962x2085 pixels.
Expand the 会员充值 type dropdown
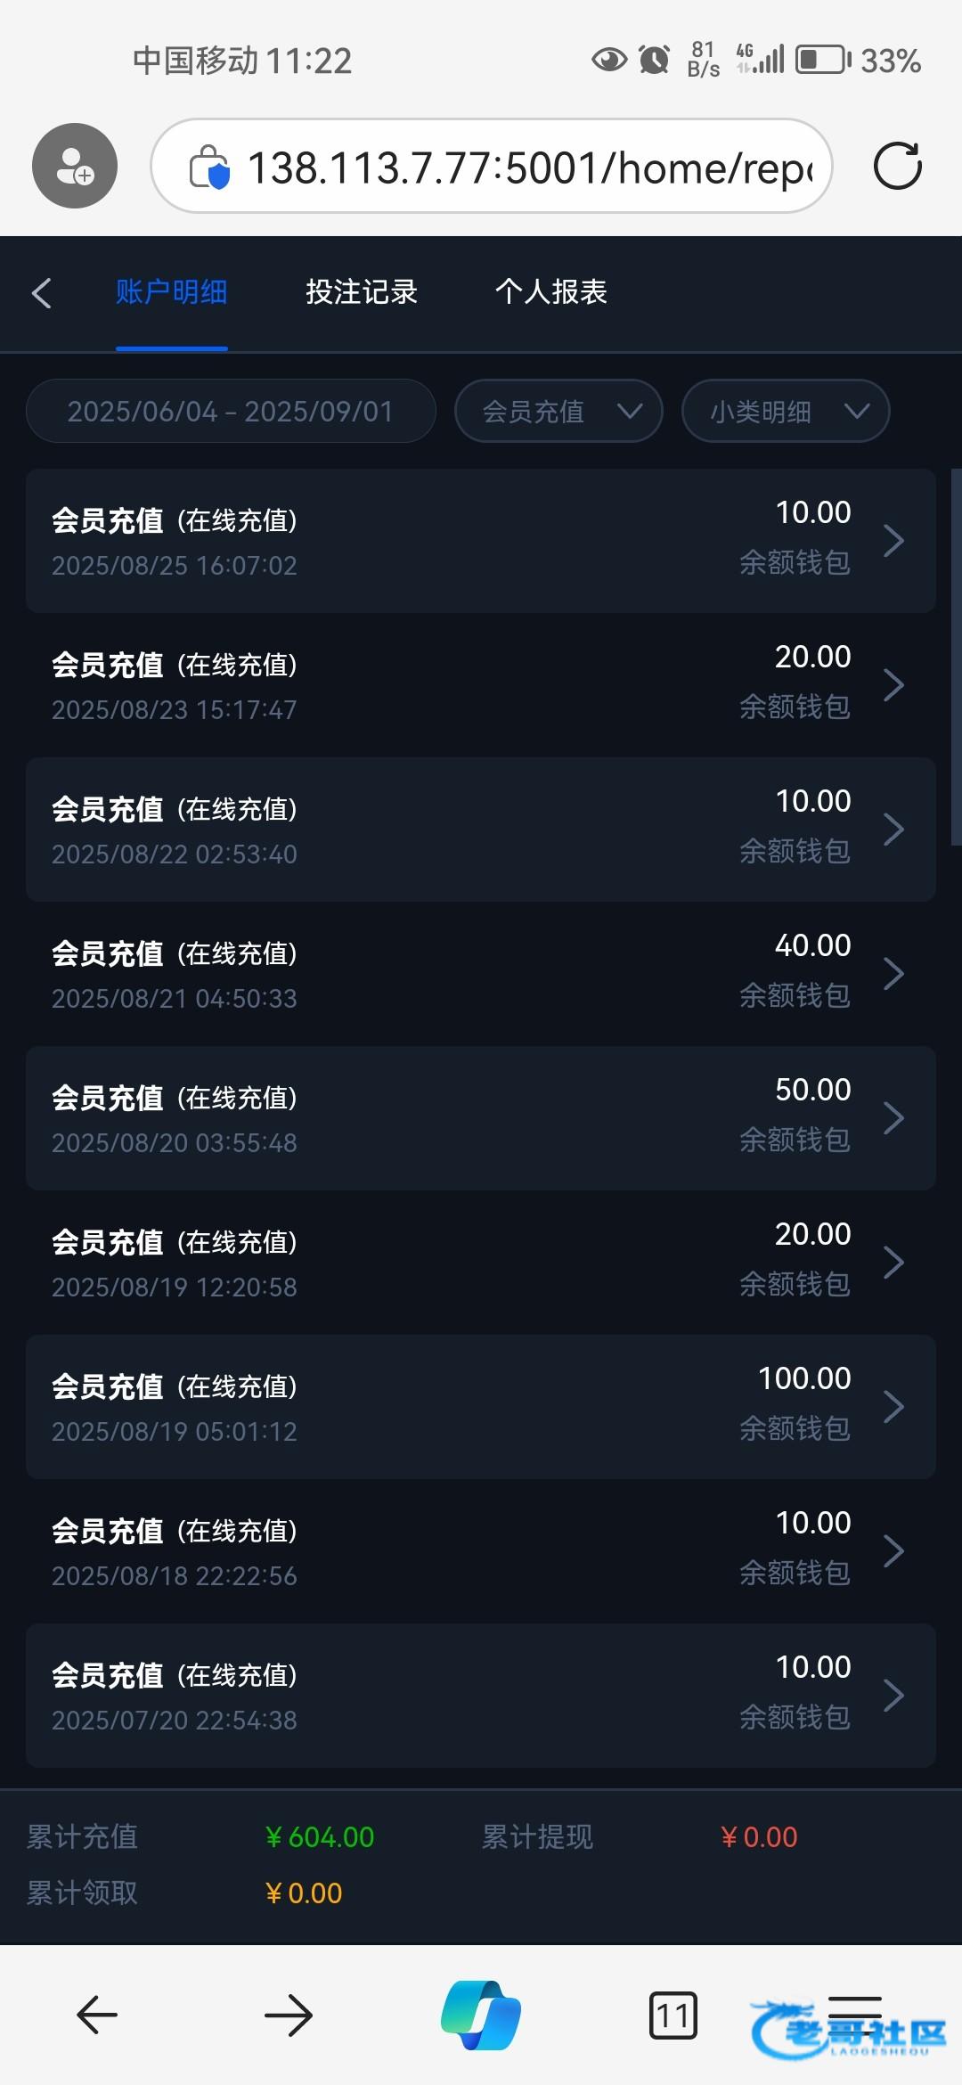(558, 411)
